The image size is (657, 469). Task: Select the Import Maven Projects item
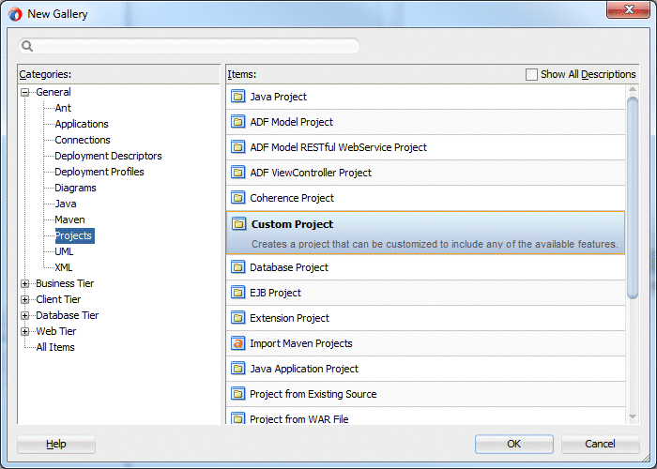coord(426,343)
